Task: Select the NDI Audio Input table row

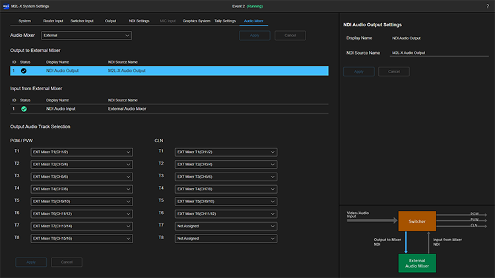Action: [x=165, y=109]
